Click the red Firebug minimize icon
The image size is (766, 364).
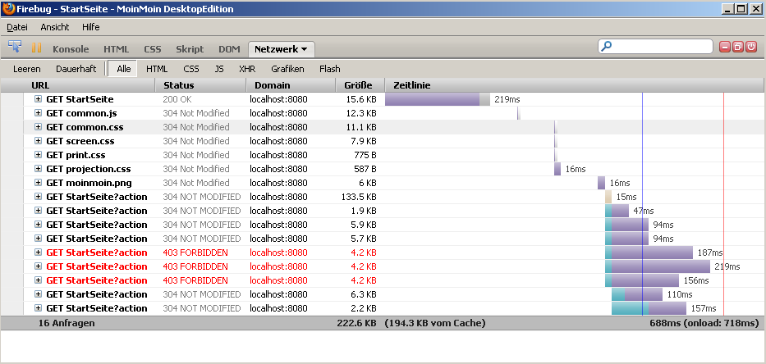coord(725,47)
